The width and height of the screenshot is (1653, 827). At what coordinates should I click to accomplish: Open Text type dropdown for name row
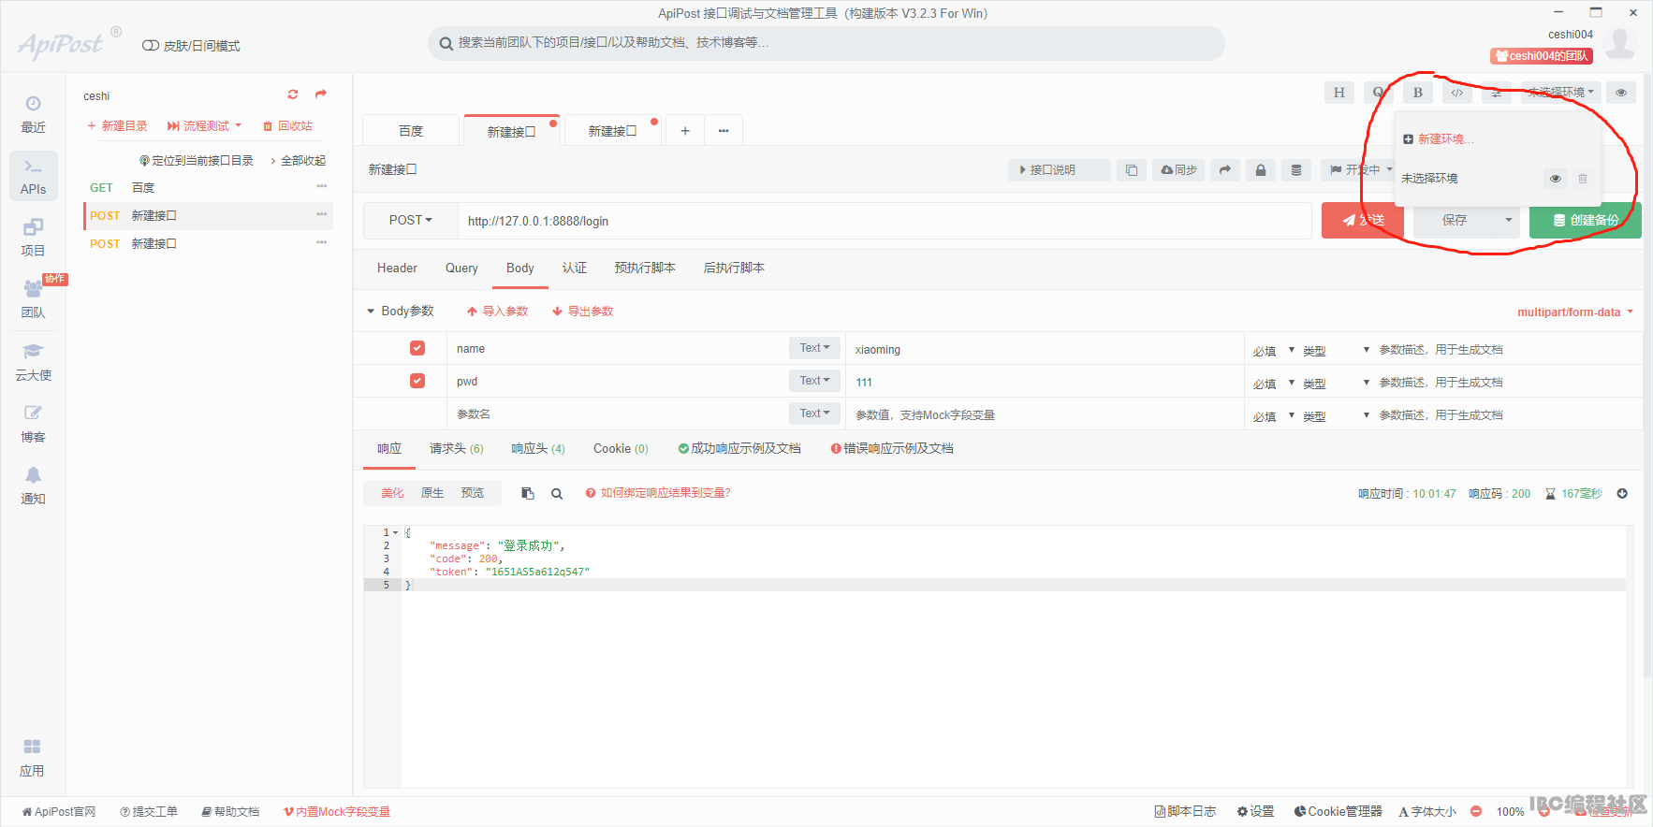[x=814, y=348]
